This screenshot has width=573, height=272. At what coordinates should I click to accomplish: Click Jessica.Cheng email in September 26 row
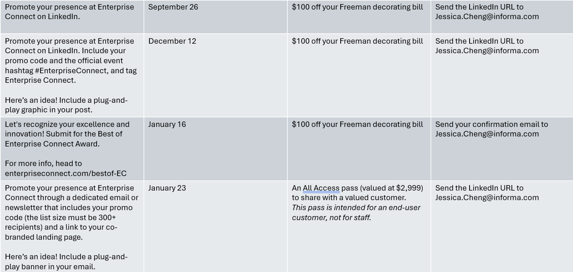click(x=487, y=17)
